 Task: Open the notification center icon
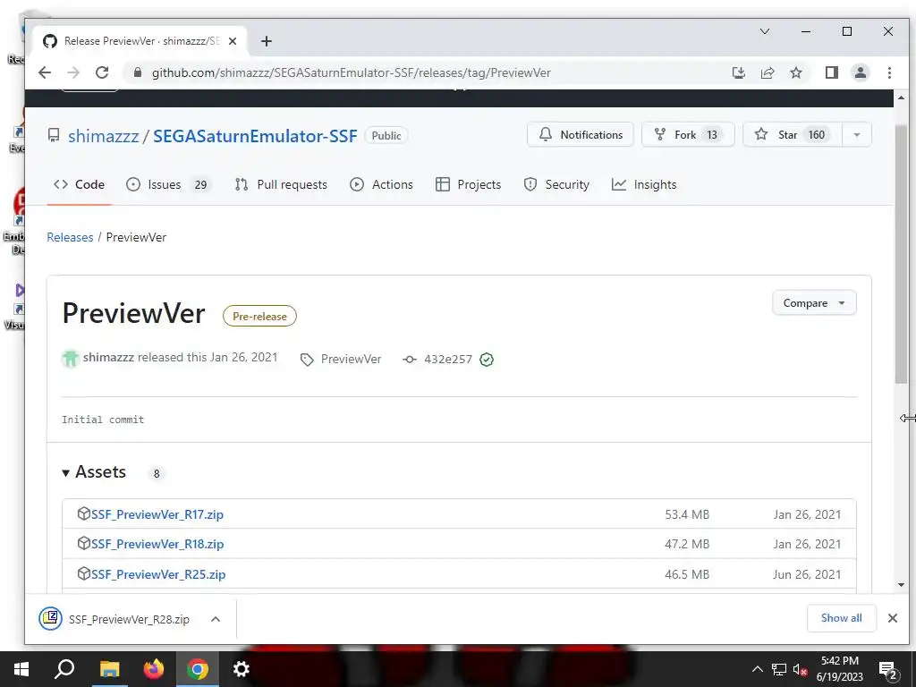tap(888, 671)
